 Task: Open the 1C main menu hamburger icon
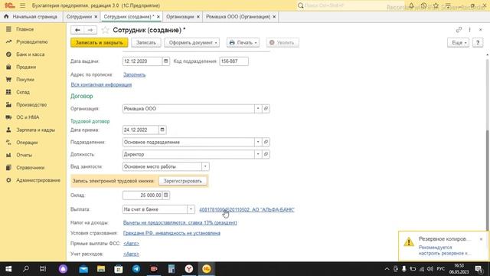[x=22, y=5]
